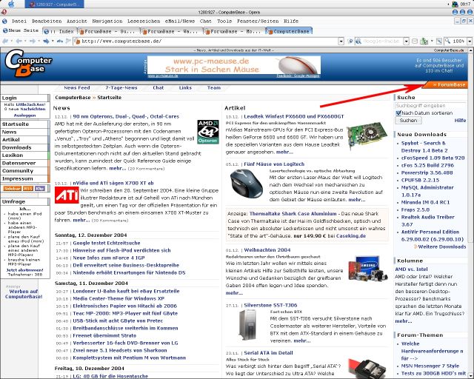Open the Apple menu icon
The height and width of the screenshot is (379, 474).
coord(11,4)
